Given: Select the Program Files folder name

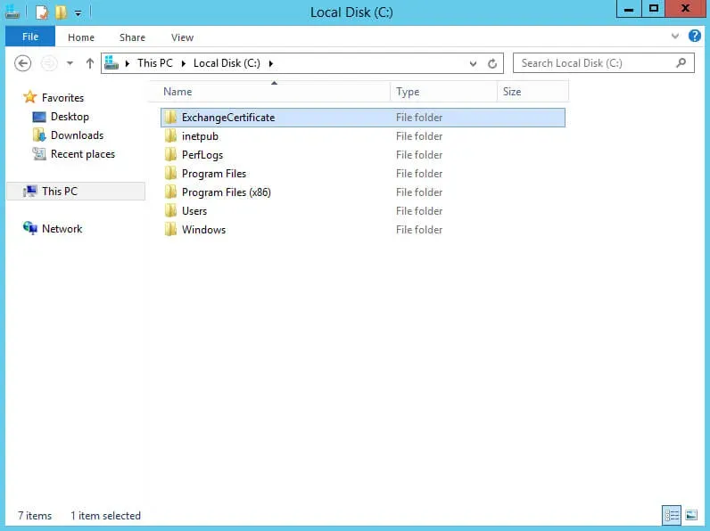Looking at the screenshot, I should coord(214,174).
